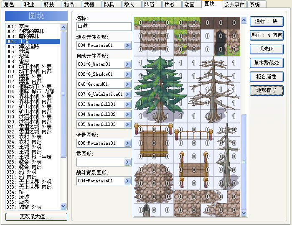Viewport: 292px width, 225px height.
Task: Switch to the 敌人 tab
Action: click(132, 4)
